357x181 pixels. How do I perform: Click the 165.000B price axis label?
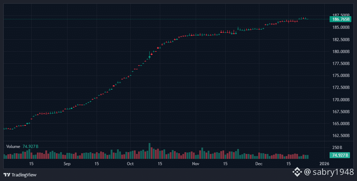click(x=341, y=124)
